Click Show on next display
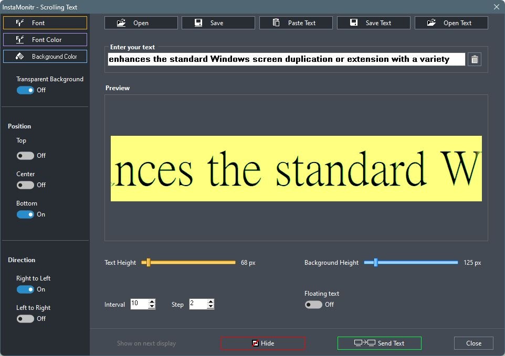This screenshot has width=505, height=356. tap(146, 343)
